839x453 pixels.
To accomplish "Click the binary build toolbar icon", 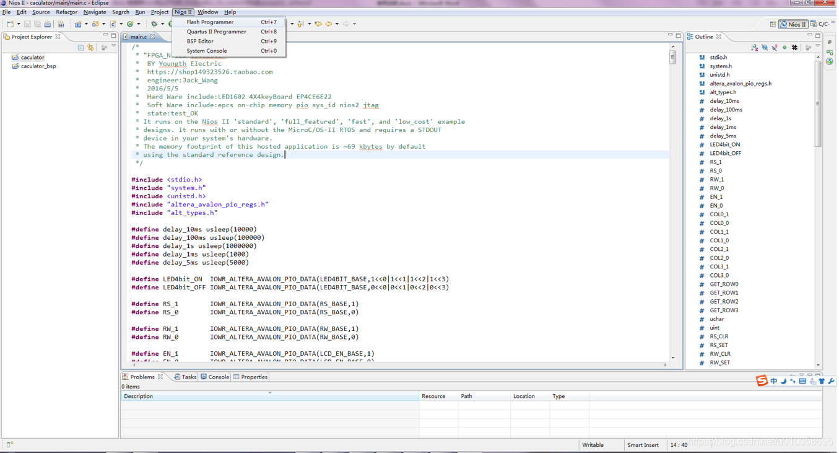I will click(61, 24).
